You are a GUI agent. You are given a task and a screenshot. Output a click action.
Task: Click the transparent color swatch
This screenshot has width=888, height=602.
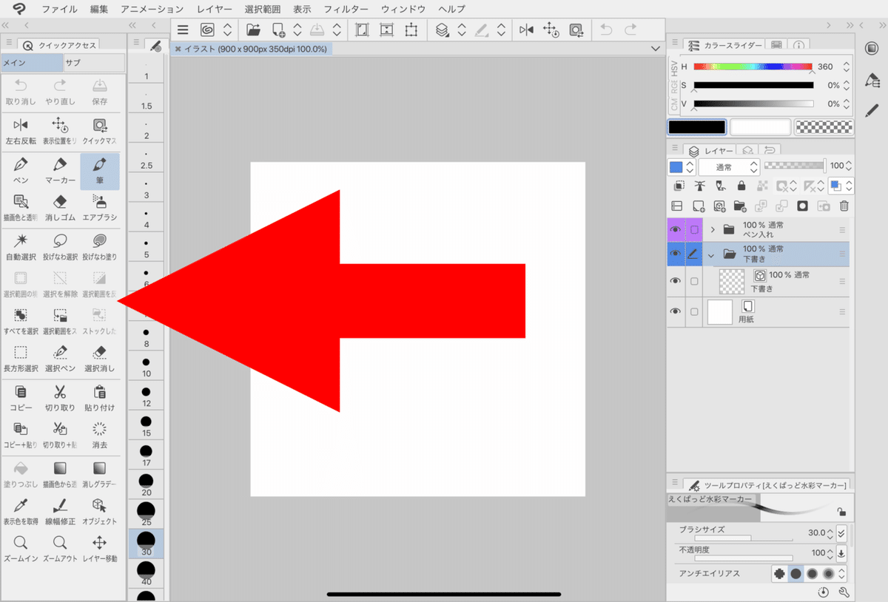[824, 127]
